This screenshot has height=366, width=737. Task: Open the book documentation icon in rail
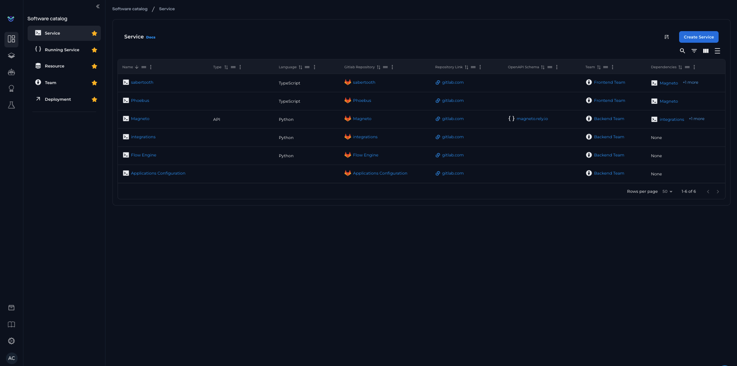pos(11,324)
